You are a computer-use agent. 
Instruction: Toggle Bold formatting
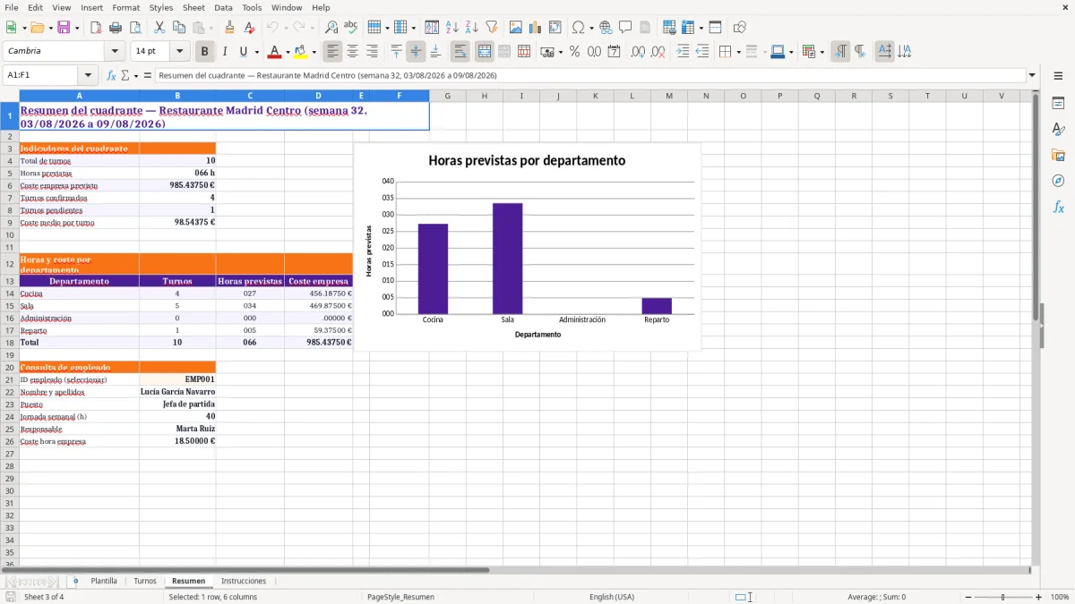[x=205, y=52]
